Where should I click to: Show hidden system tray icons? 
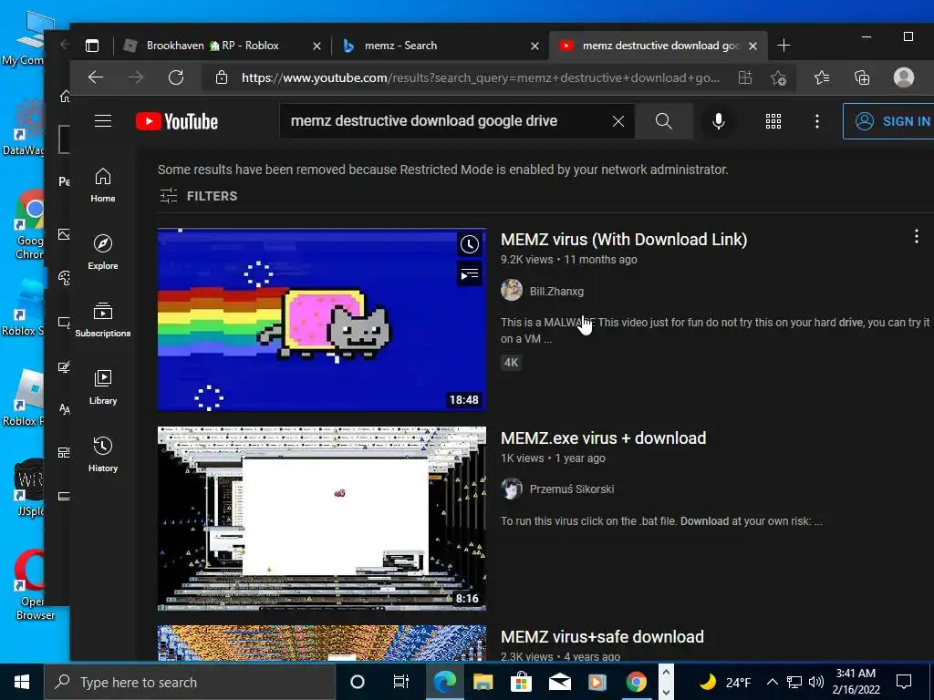pos(772,682)
